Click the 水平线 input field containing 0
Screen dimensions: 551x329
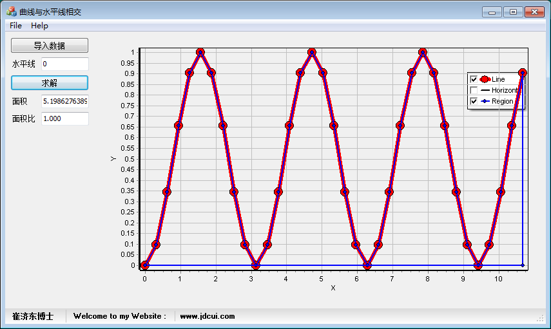[x=64, y=64]
